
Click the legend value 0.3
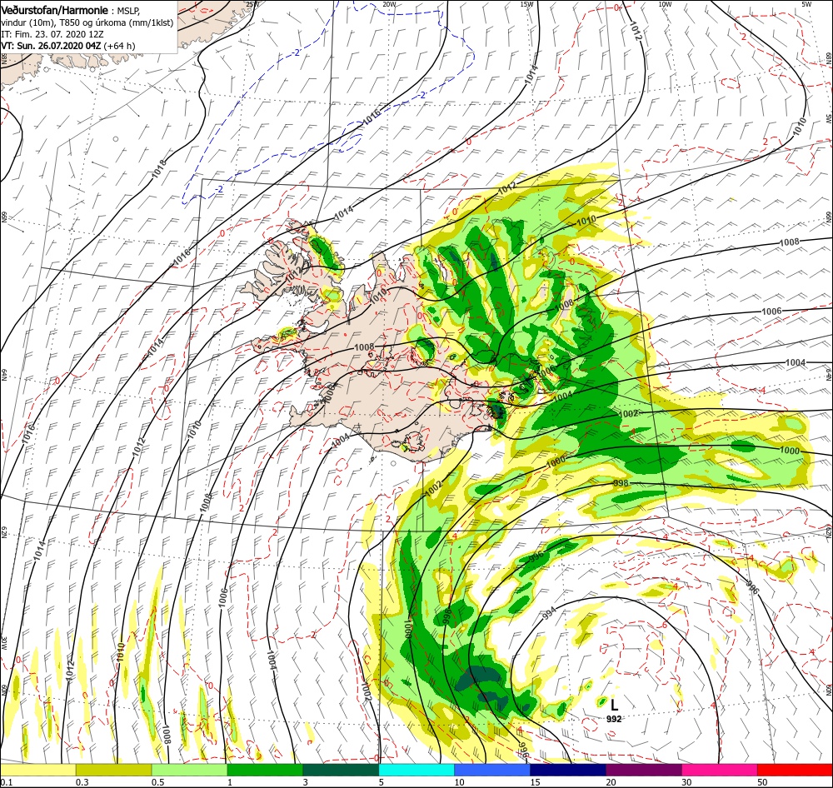(x=82, y=782)
